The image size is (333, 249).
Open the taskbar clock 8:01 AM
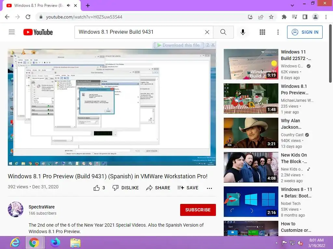tap(316, 243)
